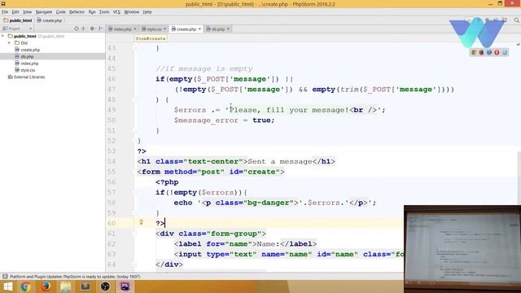Image resolution: width=521 pixels, height=293 pixels.
Task: Open File Explorer from the taskbar
Action: tap(65, 286)
